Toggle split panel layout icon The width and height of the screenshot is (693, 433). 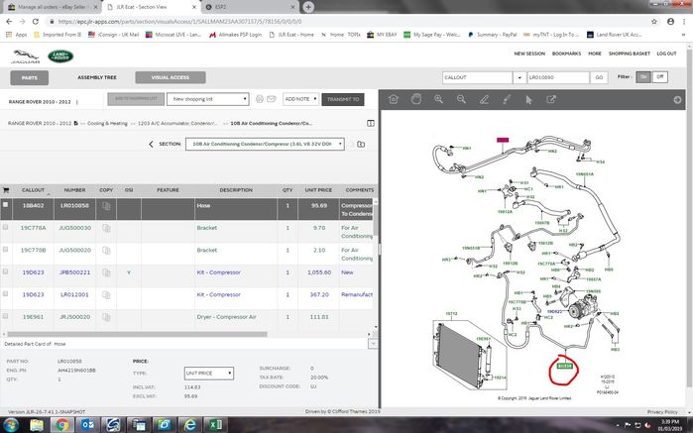(x=371, y=123)
